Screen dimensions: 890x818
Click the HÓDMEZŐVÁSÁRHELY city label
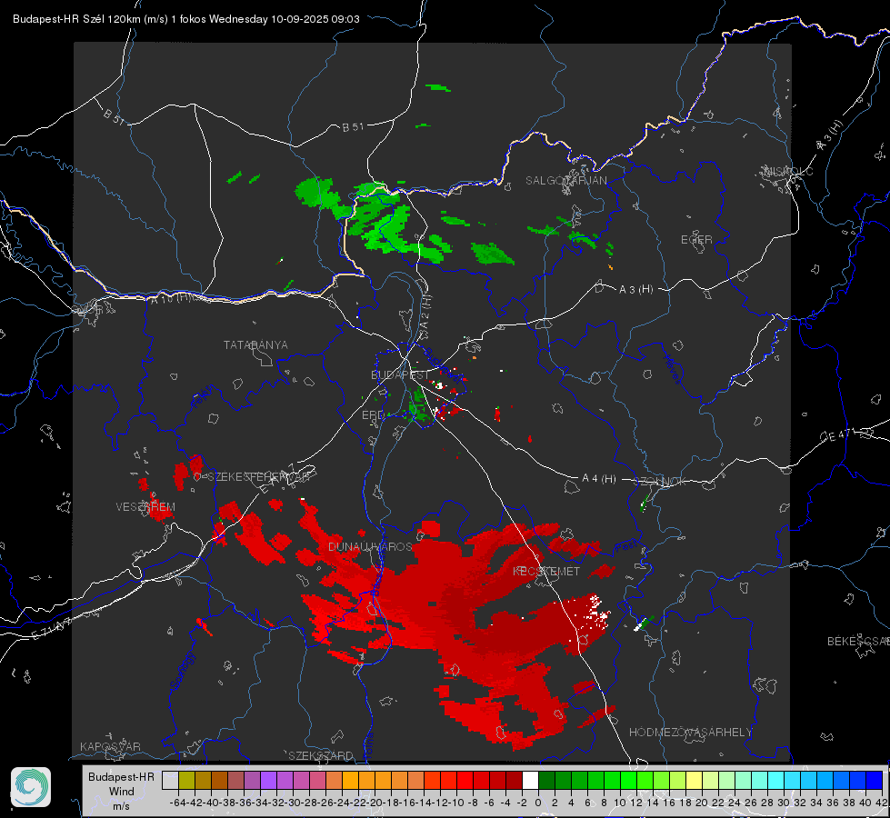tap(690, 733)
